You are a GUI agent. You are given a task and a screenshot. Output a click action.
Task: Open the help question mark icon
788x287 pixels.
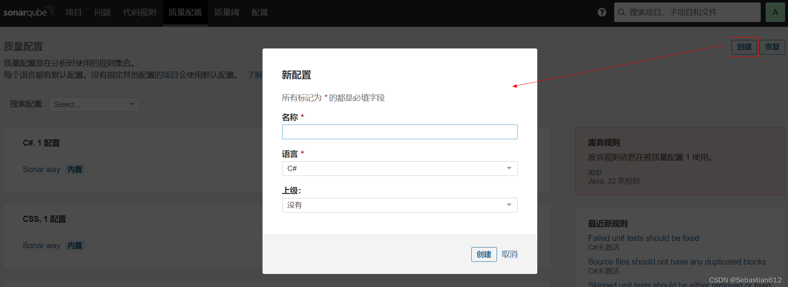(602, 12)
